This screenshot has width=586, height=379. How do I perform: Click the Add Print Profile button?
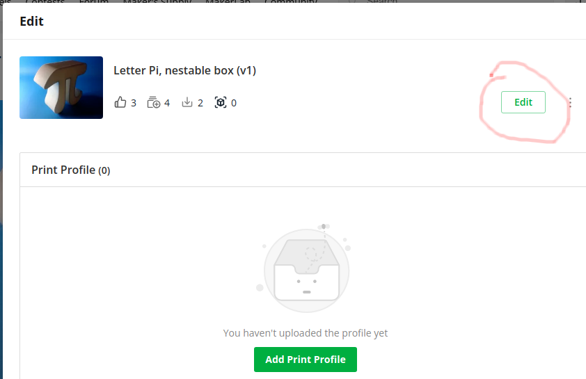coord(306,360)
